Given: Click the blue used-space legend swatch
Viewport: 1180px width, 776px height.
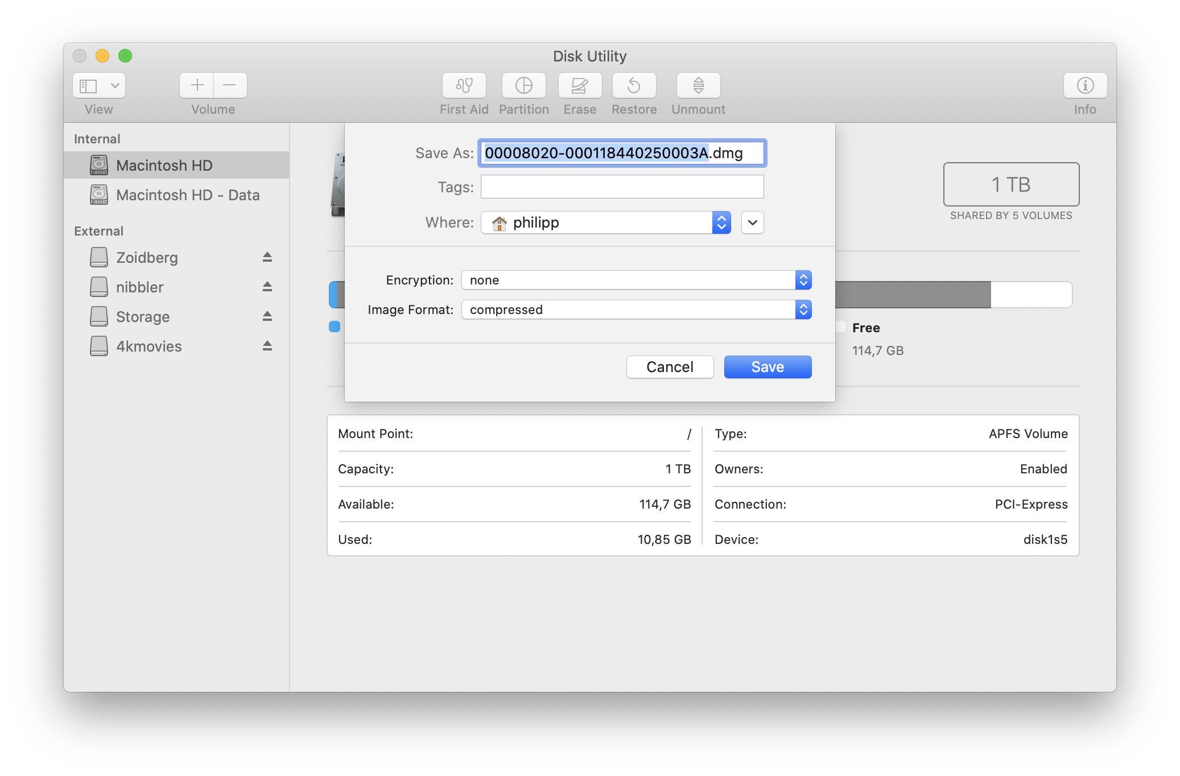Looking at the screenshot, I should 335,327.
